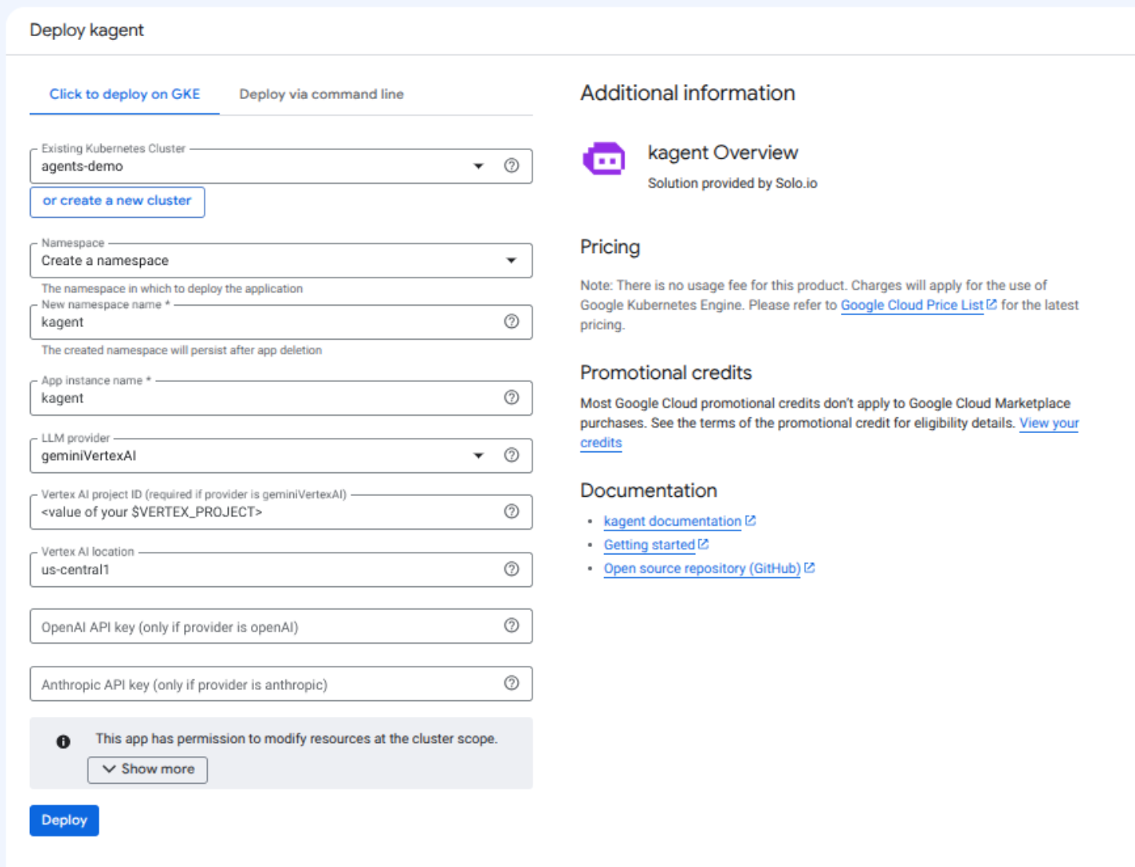Click the Pricing heading
This screenshot has height=867, width=1135.
(x=610, y=247)
